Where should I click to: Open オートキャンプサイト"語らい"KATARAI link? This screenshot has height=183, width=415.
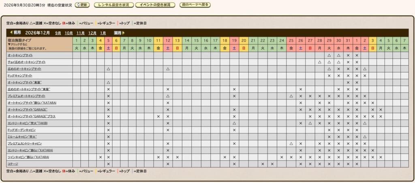click(x=32, y=103)
